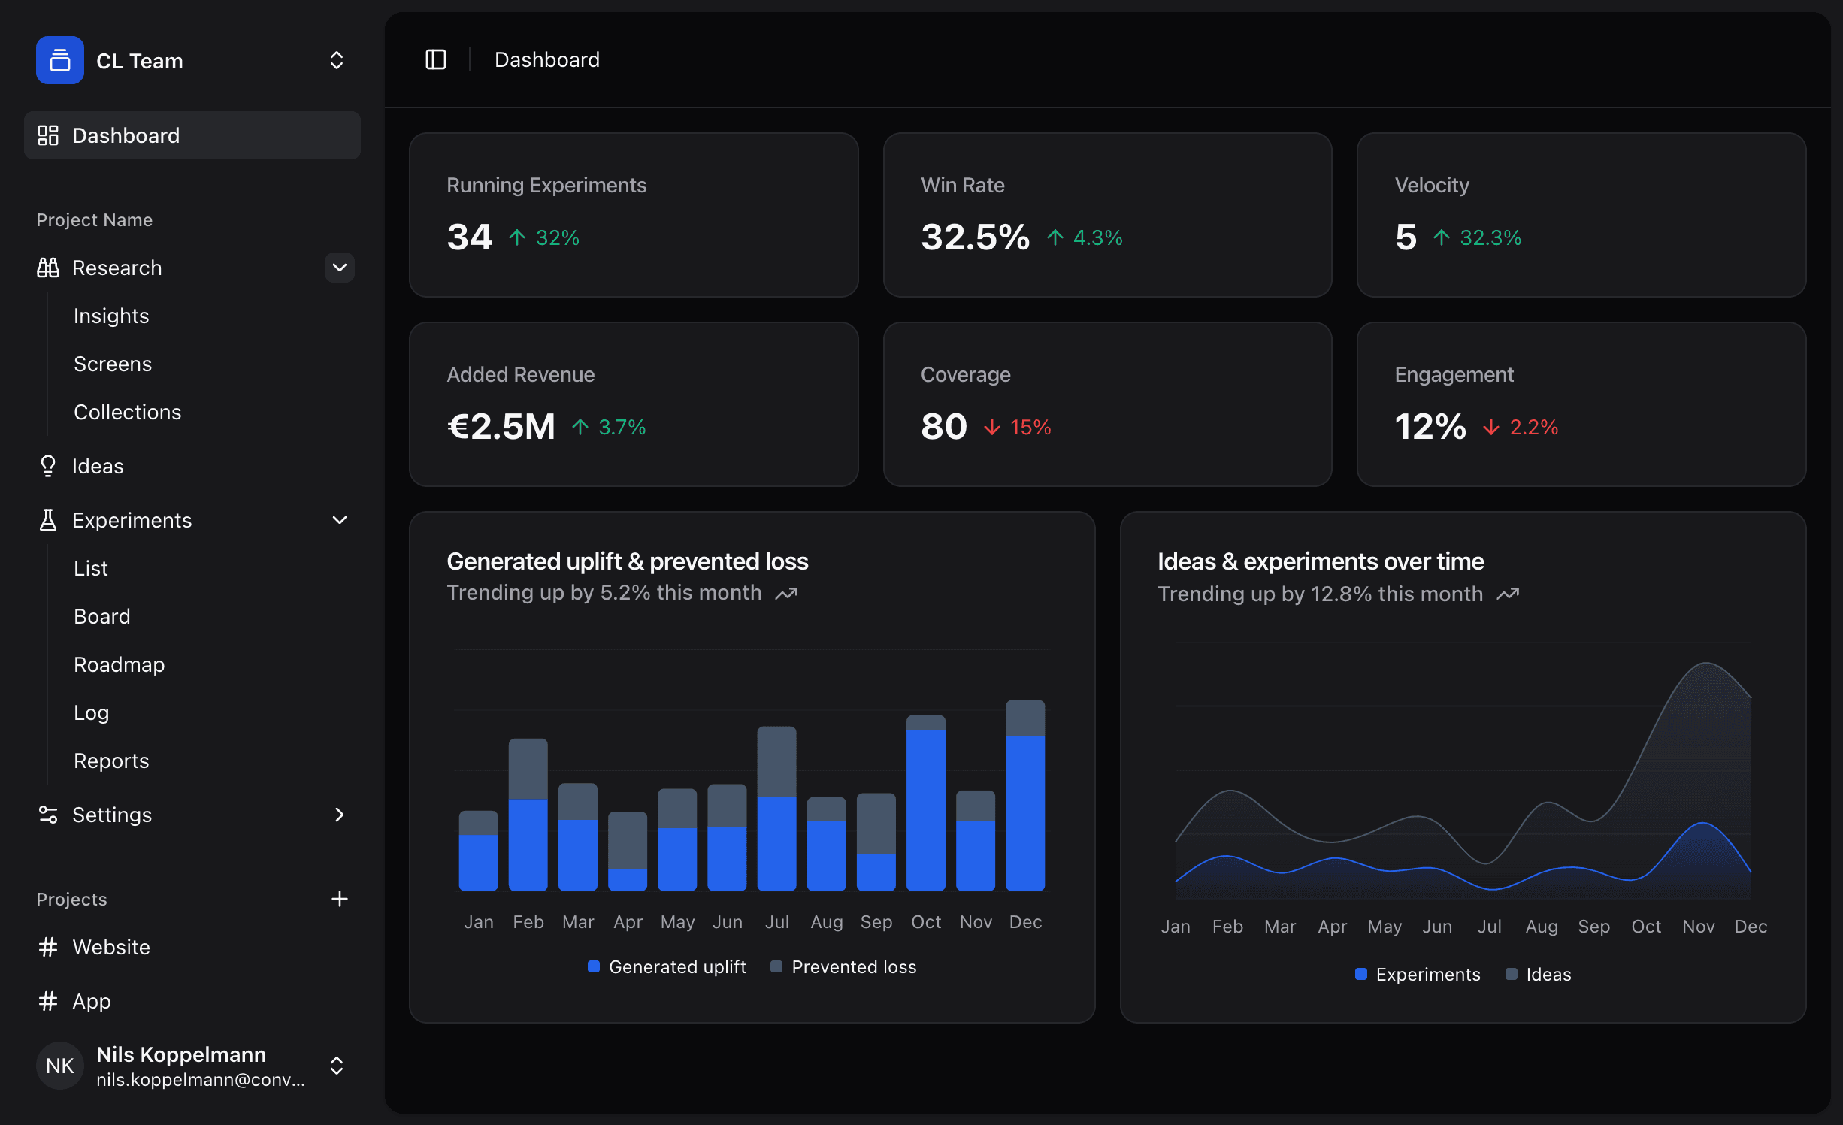Collapse the Experiments section chevron
1843x1125 pixels.
340,520
